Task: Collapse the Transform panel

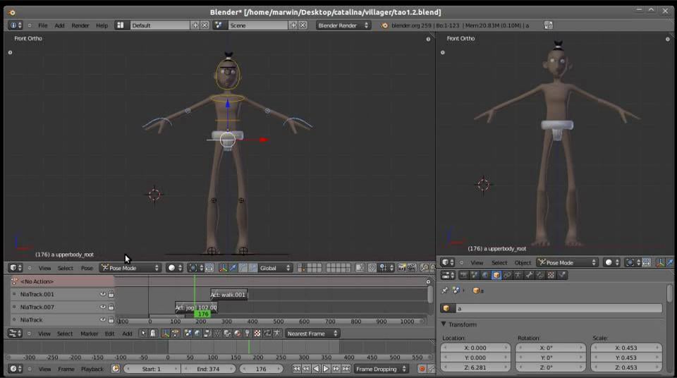Action: pyautogui.click(x=444, y=324)
